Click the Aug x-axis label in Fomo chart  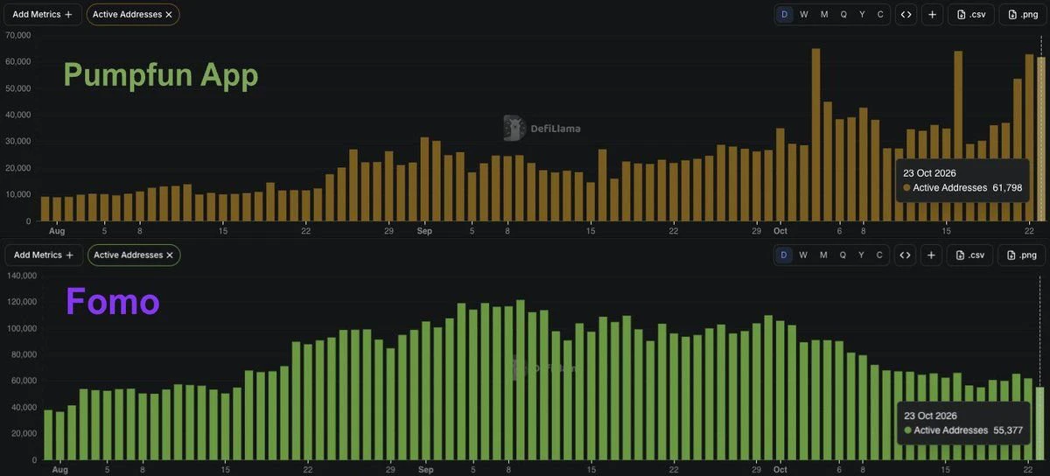click(59, 470)
